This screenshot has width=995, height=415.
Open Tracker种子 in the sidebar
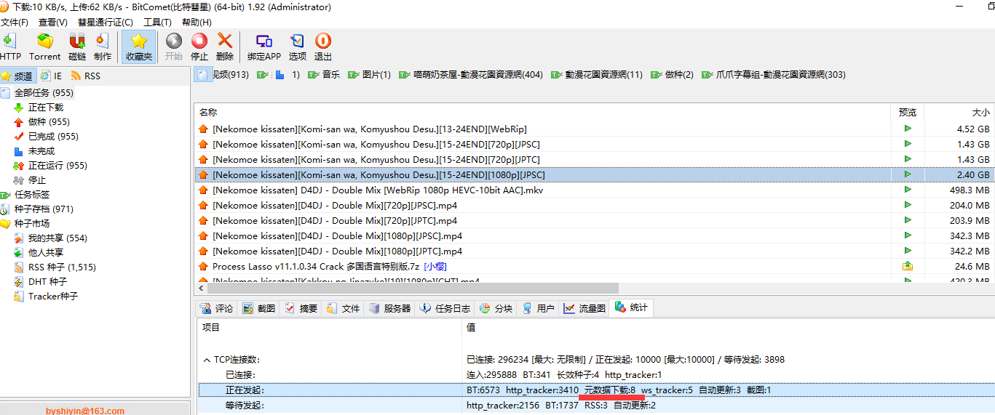[53, 297]
